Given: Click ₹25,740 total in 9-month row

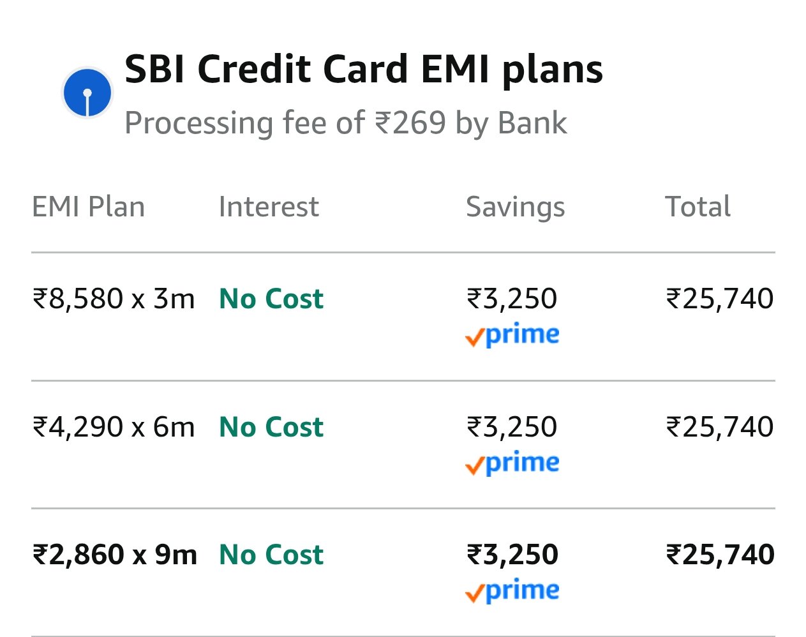Looking at the screenshot, I should (720, 555).
